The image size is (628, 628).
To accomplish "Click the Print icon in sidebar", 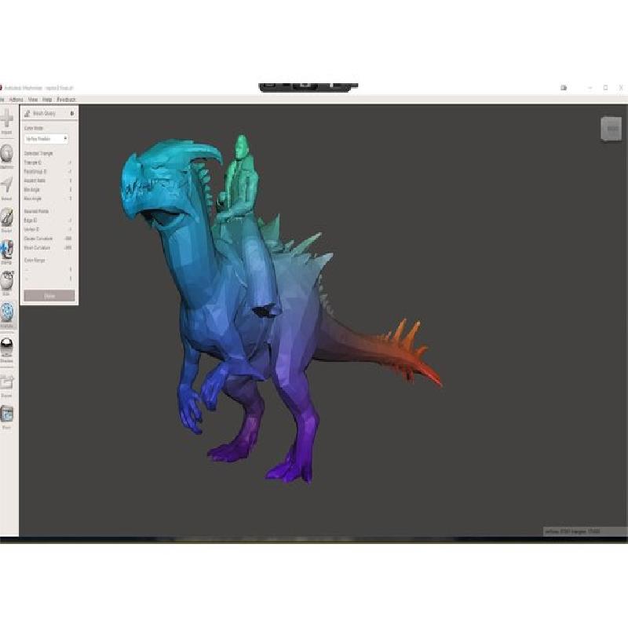I will [6, 414].
